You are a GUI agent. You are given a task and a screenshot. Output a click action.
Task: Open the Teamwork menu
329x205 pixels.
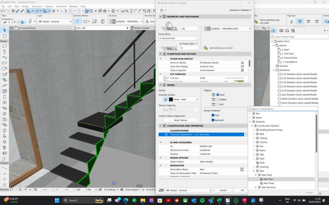pyautogui.click(x=61, y=6)
